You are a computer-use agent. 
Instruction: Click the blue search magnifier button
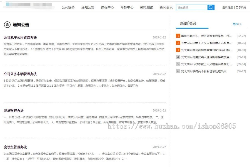(211, 7)
